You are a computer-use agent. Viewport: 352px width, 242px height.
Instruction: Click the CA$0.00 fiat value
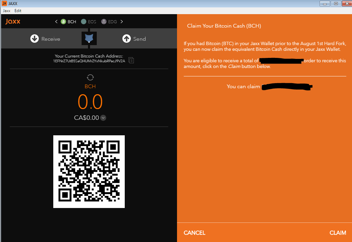click(86, 118)
